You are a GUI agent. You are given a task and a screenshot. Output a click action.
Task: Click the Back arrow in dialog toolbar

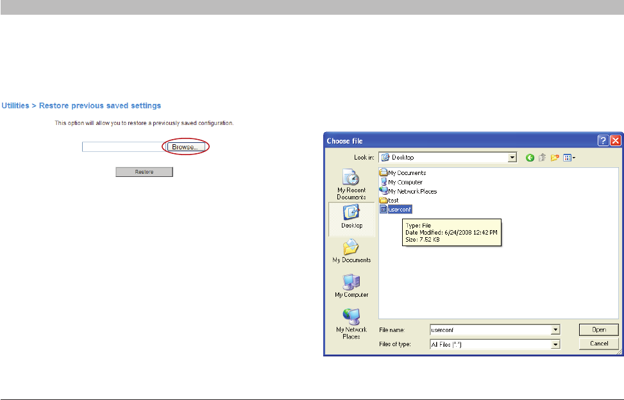coord(530,157)
